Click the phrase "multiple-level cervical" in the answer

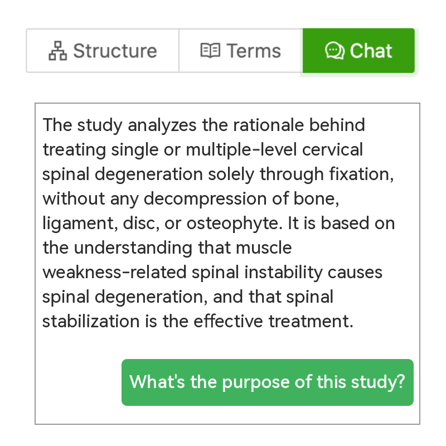pos(274,149)
